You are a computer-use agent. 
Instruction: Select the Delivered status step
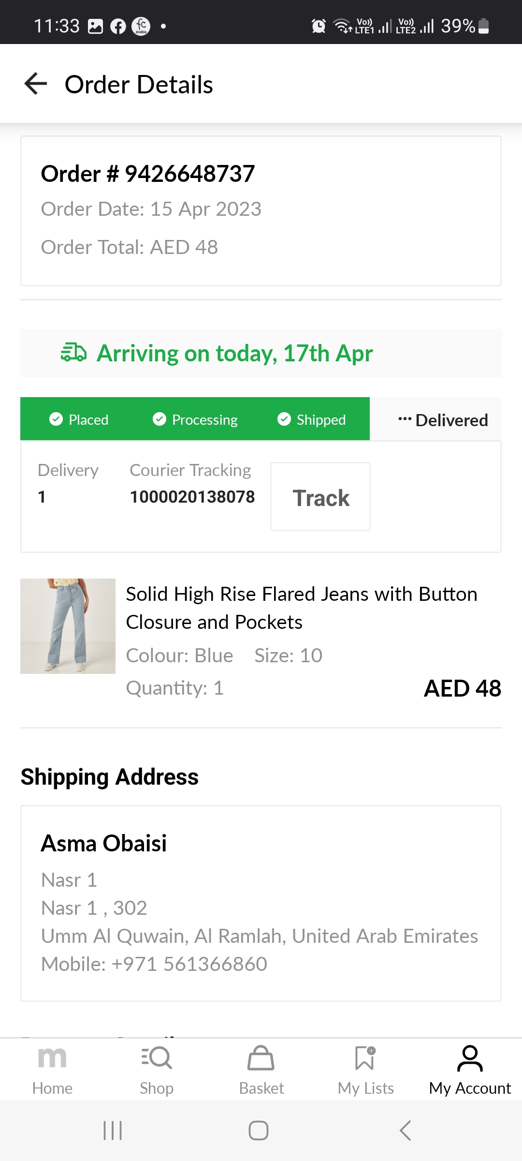[443, 420]
